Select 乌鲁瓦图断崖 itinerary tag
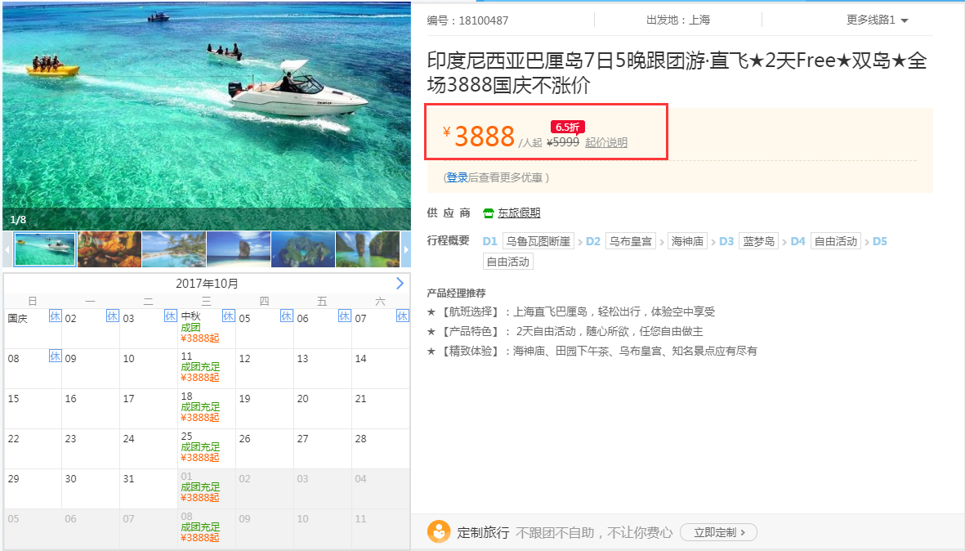 [x=538, y=241]
